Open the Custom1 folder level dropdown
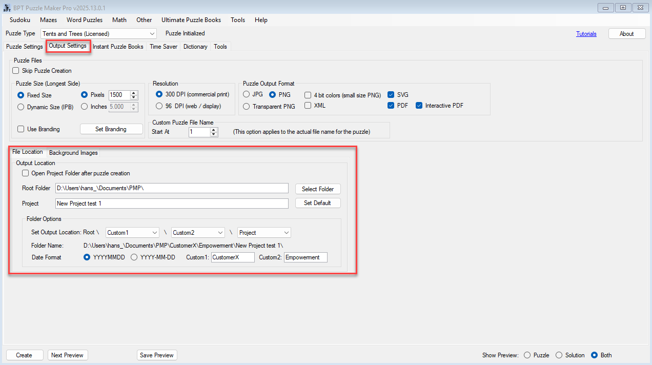Viewport: 652px width, 365px height. (154, 233)
